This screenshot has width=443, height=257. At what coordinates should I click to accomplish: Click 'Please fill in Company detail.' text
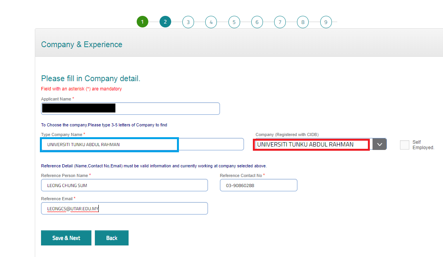point(91,78)
